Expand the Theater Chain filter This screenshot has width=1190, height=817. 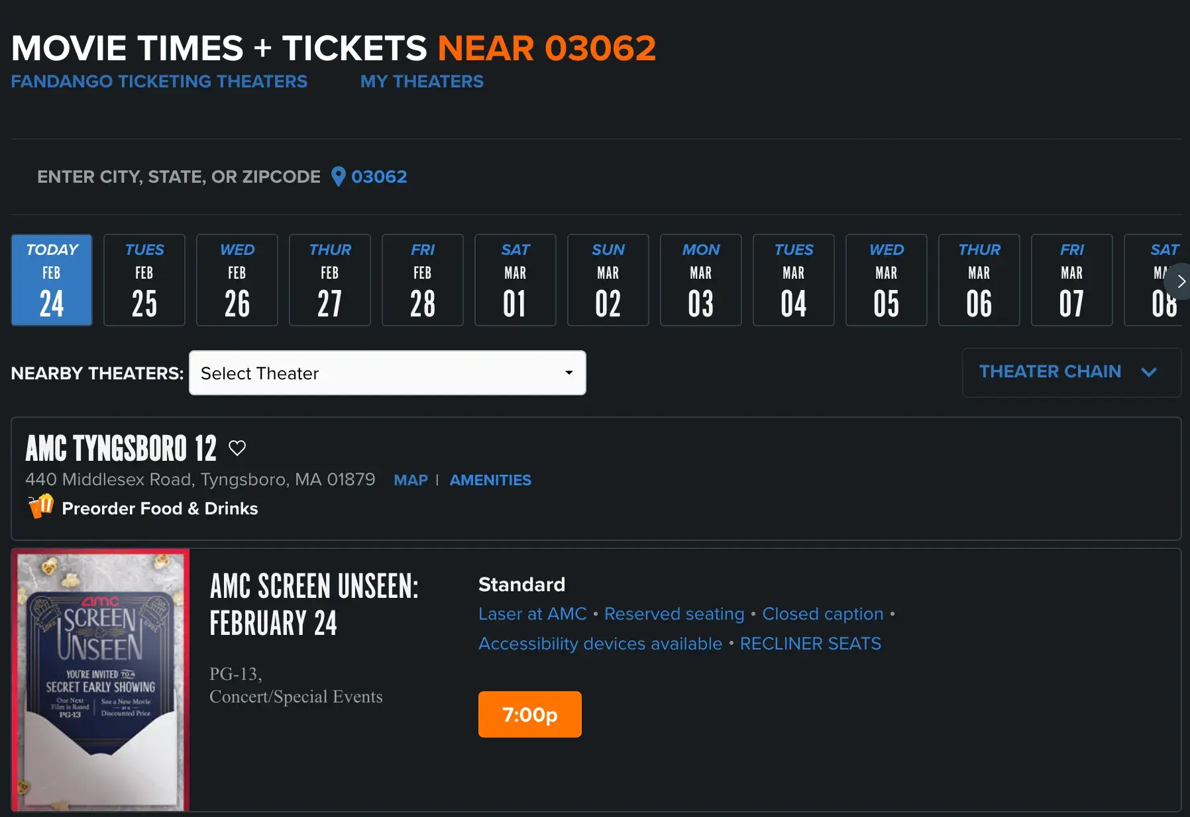(1071, 372)
